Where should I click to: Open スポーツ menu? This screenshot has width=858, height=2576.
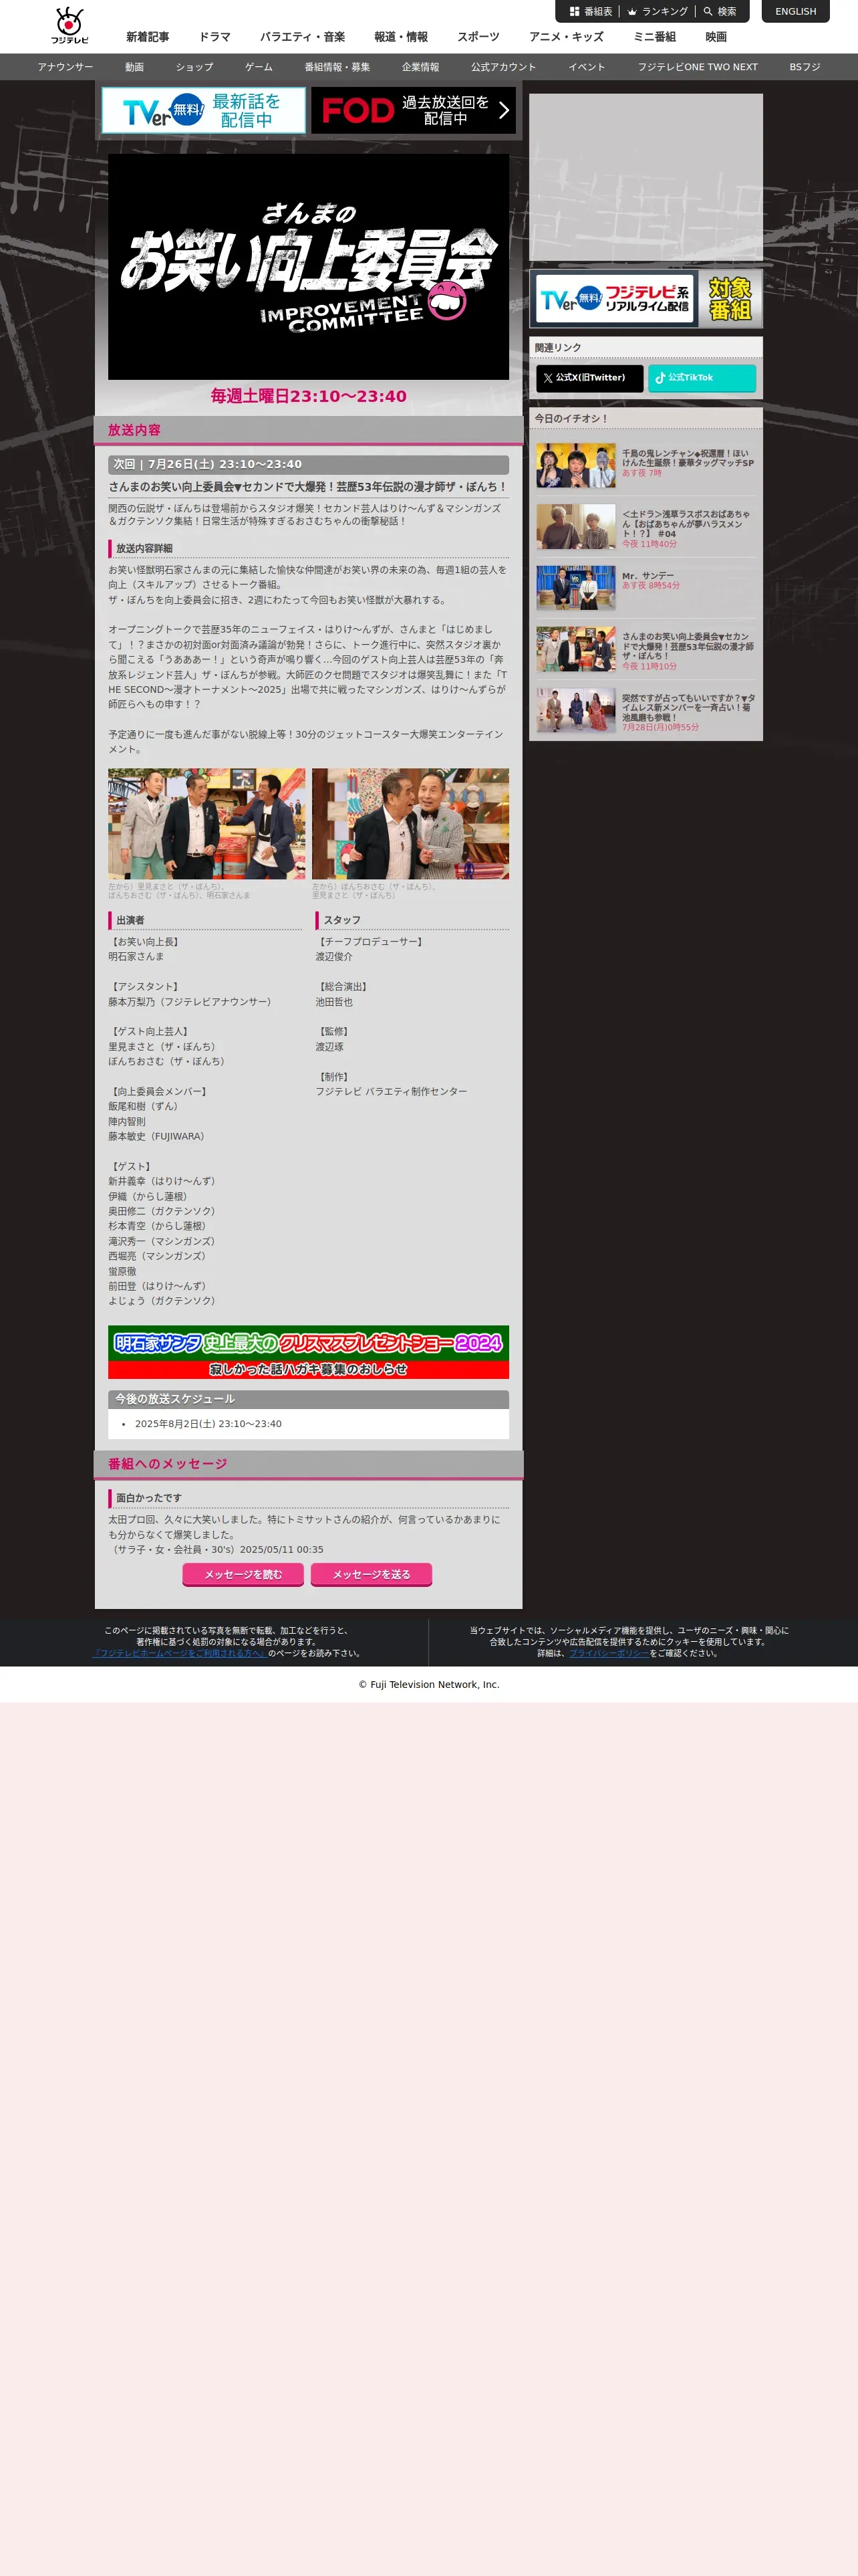coord(478,37)
